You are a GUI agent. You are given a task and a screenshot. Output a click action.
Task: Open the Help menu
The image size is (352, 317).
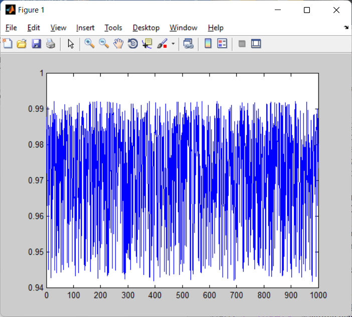[x=216, y=28]
